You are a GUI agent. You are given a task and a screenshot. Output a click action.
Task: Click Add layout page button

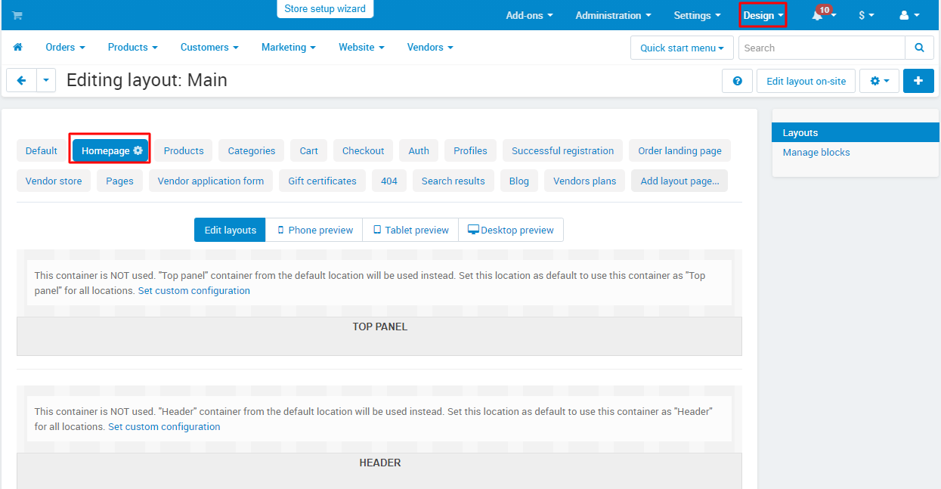[x=679, y=181]
